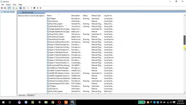Toggle the Show/Hide Action Pane toolbar icon
Screen dimensions: 186x105
pos(24,8)
